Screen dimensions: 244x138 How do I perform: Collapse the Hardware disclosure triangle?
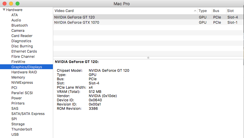[4, 10]
